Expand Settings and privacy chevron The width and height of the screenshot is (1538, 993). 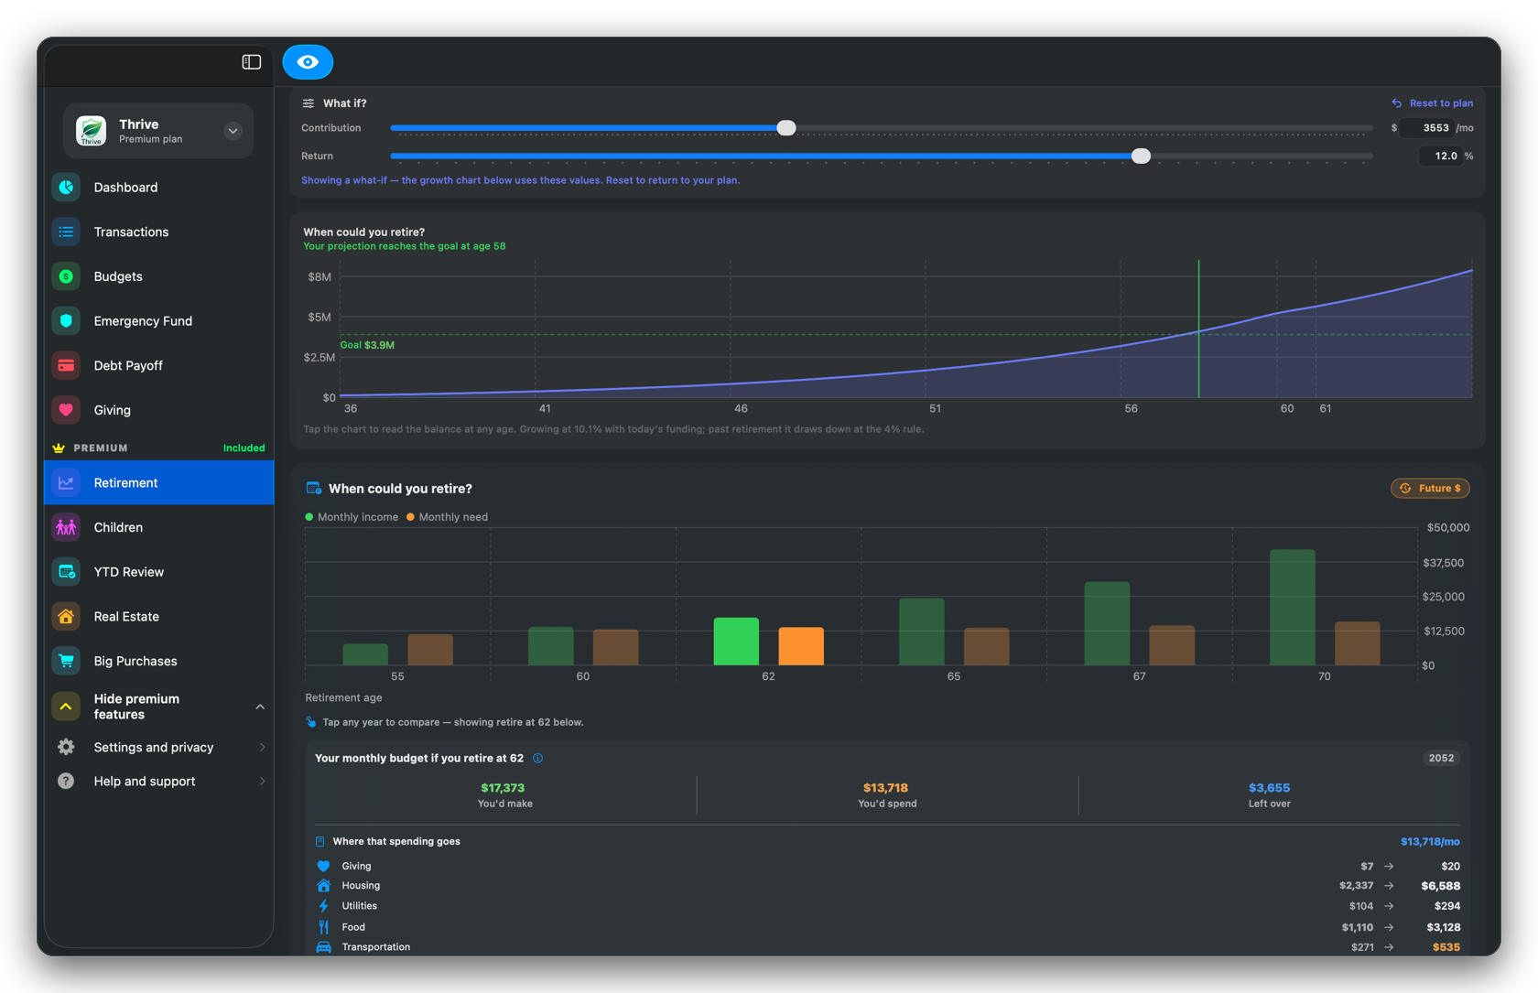tap(262, 748)
